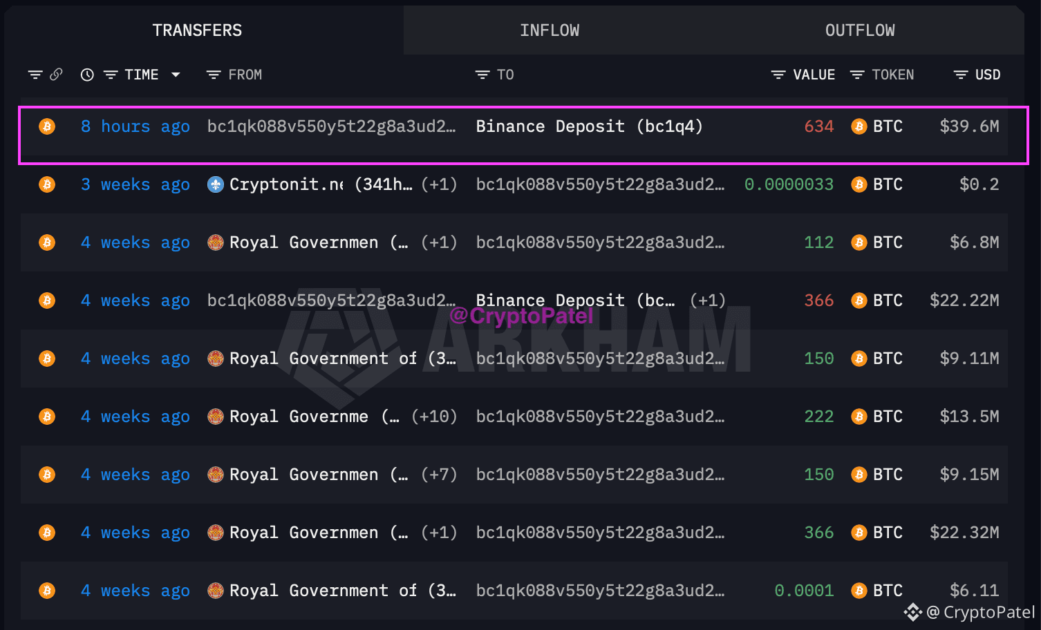Click the Bitcoin chain icon in the $22.32M row
This screenshot has height=630, width=1041.
pos(47,533)
